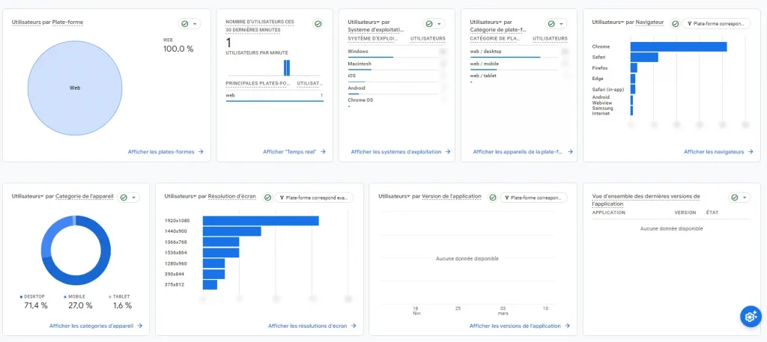The image size is (767, 342).
Task: Open the status dropdown on Utilisateurs par Plate-forme card
Action: tap(190, 23)
